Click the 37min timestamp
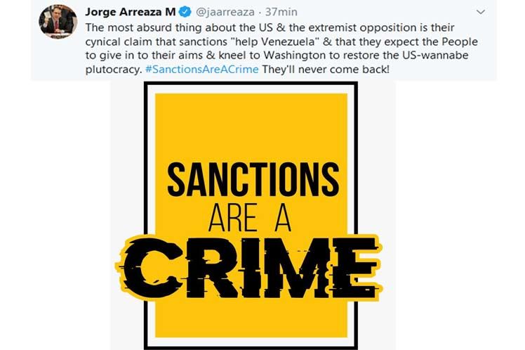The image size is (525, 350). (281, 12)
